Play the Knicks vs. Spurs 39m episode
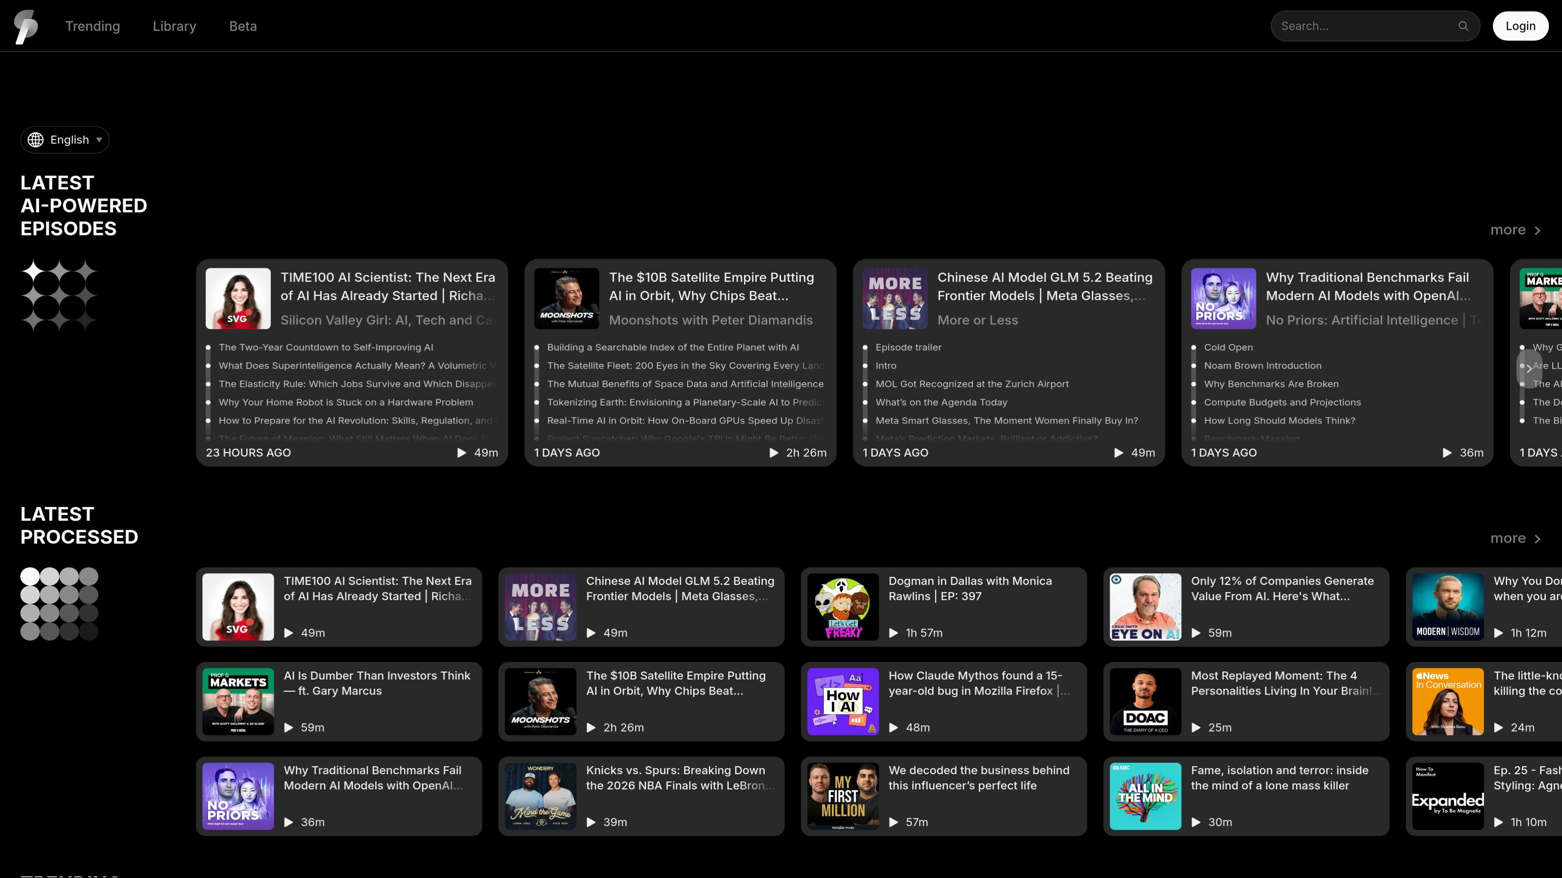Screen dimensions: 1562x878 click(591, 822)
